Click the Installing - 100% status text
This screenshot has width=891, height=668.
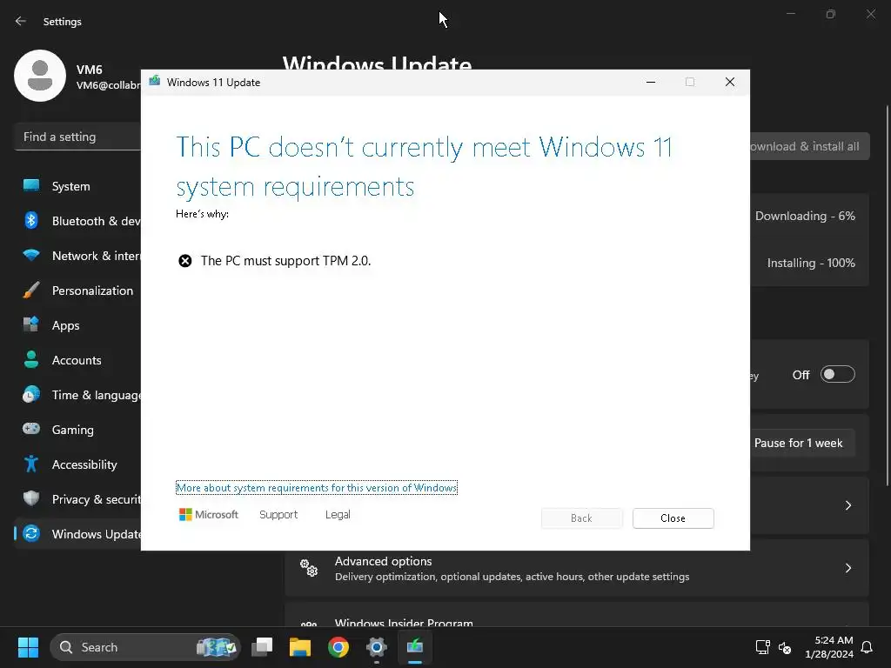(x=811, y=263)
